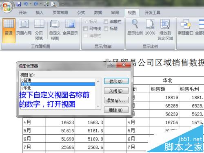Click cell with value 25686
The image size is (204, 153).
tap(60, 147)
